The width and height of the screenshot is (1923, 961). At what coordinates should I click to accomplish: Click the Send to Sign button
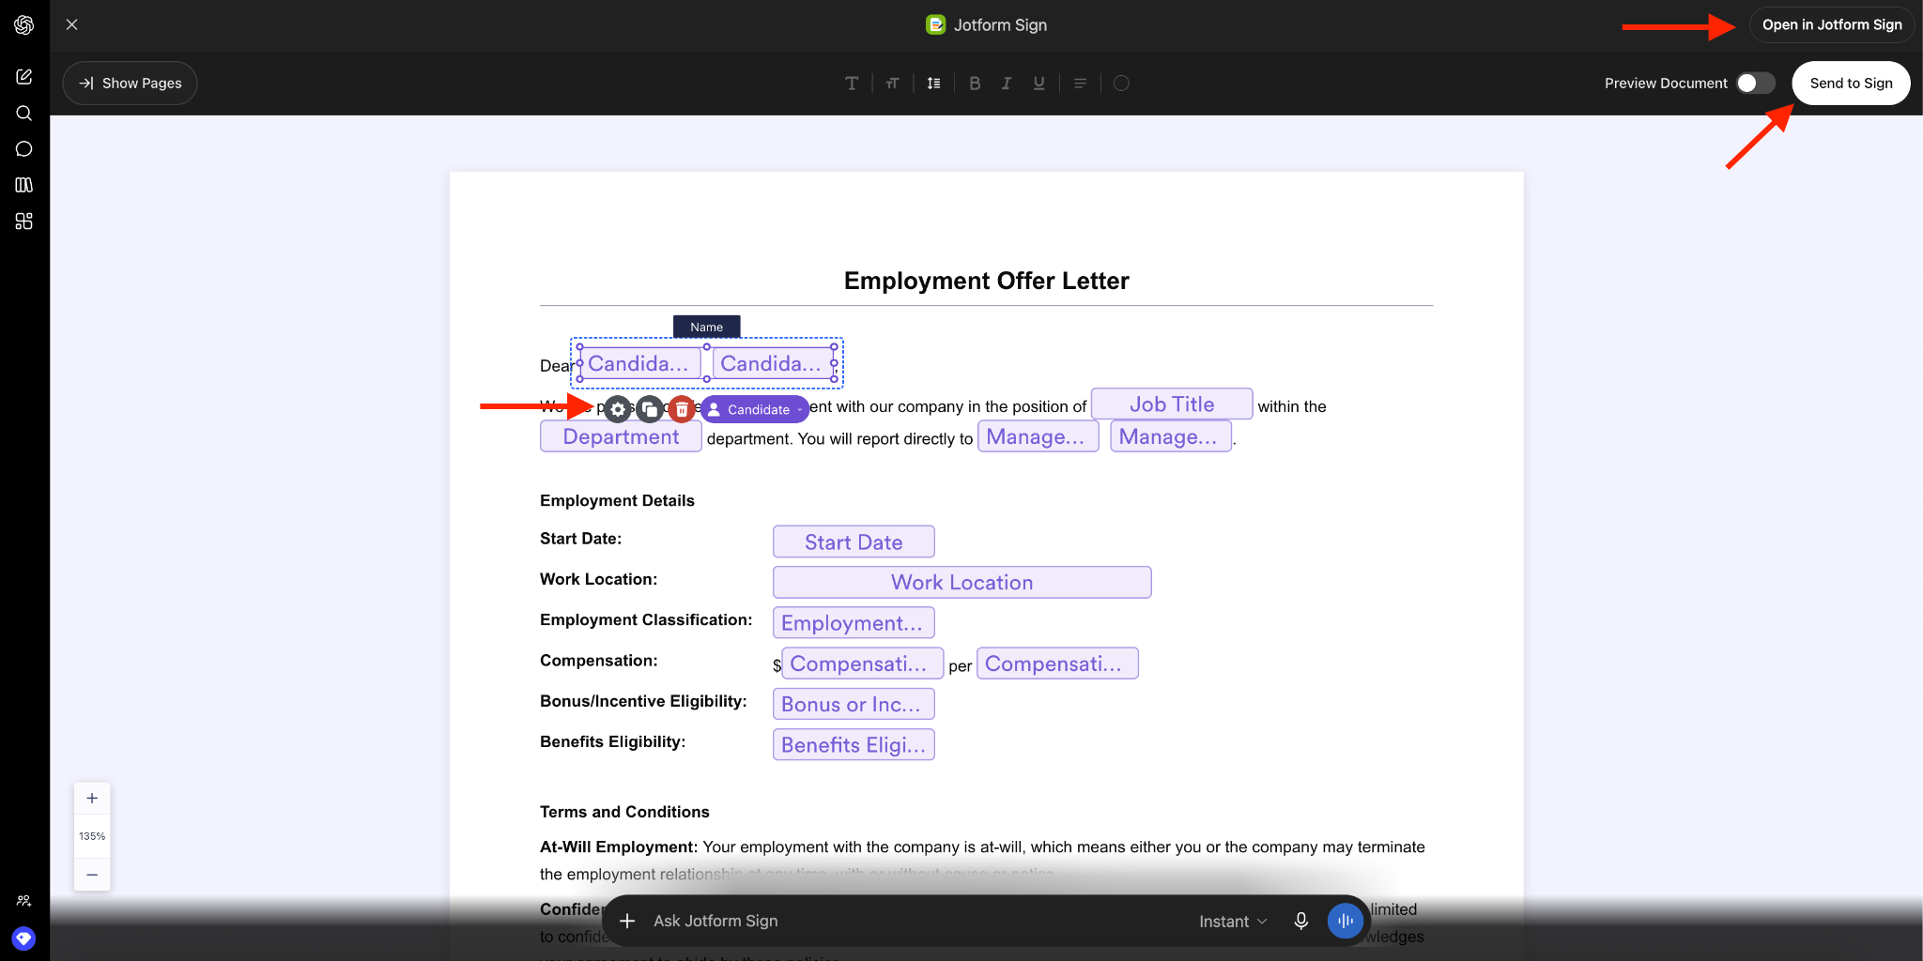point(1851,84)
